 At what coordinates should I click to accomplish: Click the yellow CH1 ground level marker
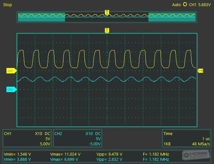[x=12, y=71]
